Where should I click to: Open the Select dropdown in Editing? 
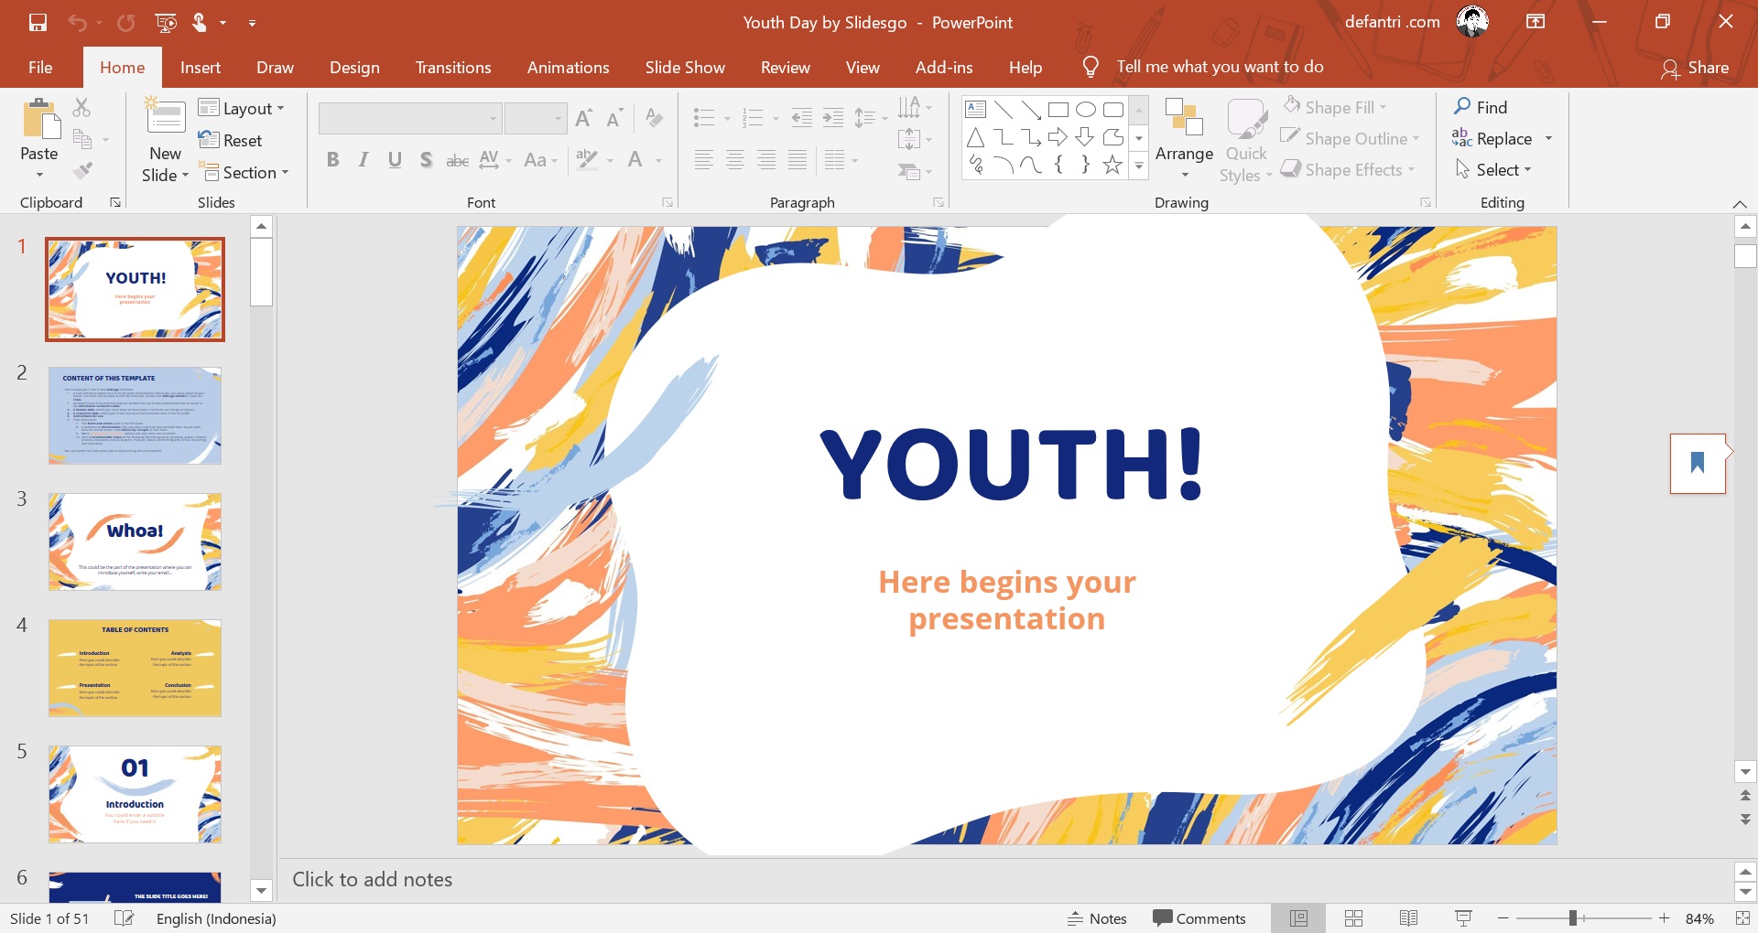tap(1493, 169)
